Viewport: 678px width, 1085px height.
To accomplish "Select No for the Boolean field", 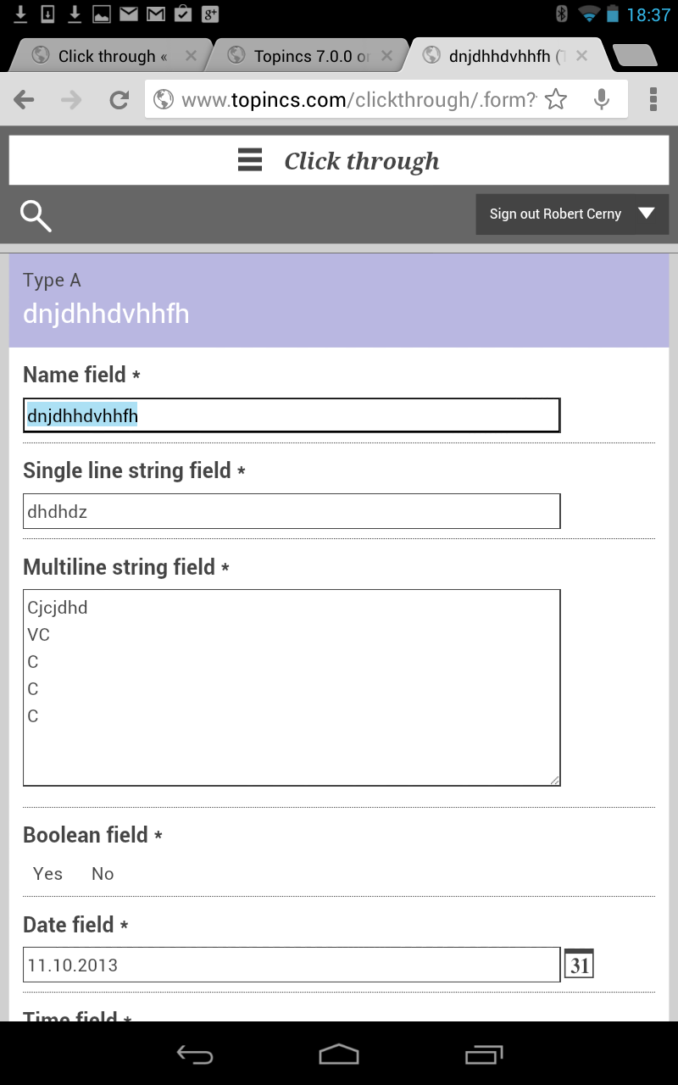I will [102, 873].
